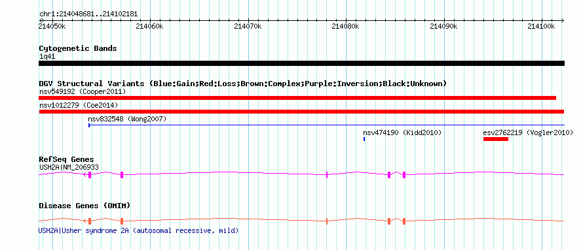Click the 214070k ruler tick label

[248, 26]
